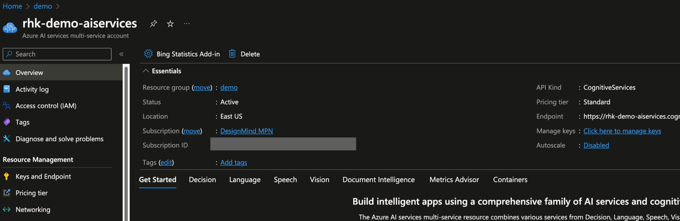Screen dimensions: 680x221
Task: Open Keys and Endpoint page
Action: tap(43, 177)
